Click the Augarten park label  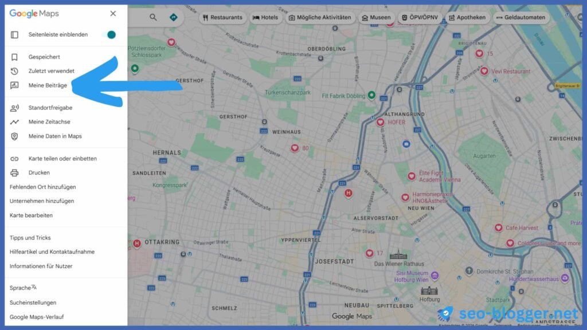click(484, 156)
